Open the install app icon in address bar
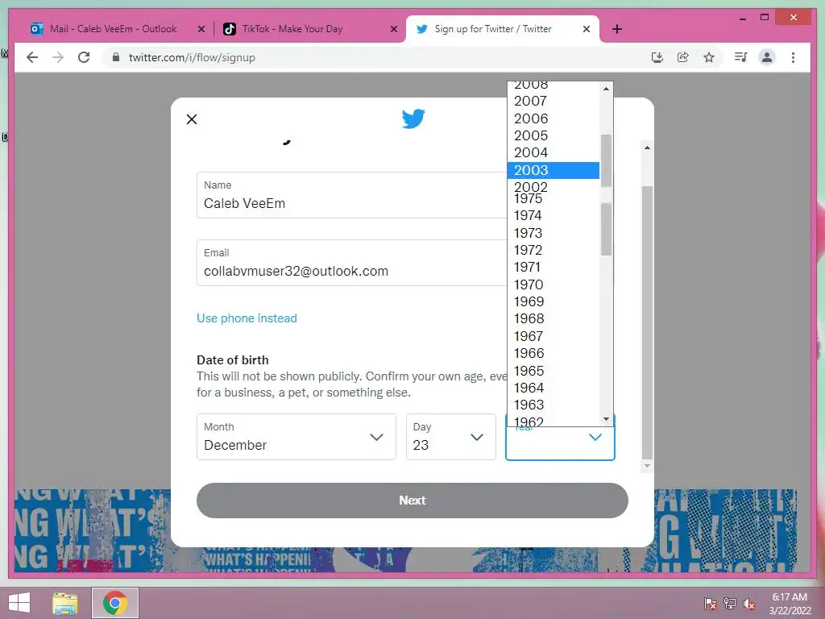825x619 pixels. pos(657,57)
